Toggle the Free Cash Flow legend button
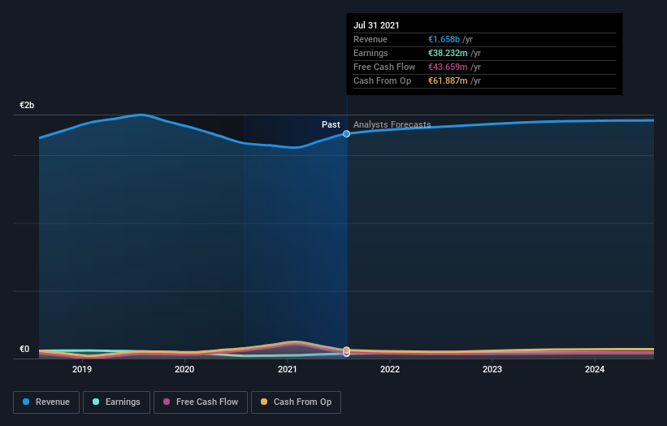The width and height of the screenshot is (667, 426). coord(201,402)
